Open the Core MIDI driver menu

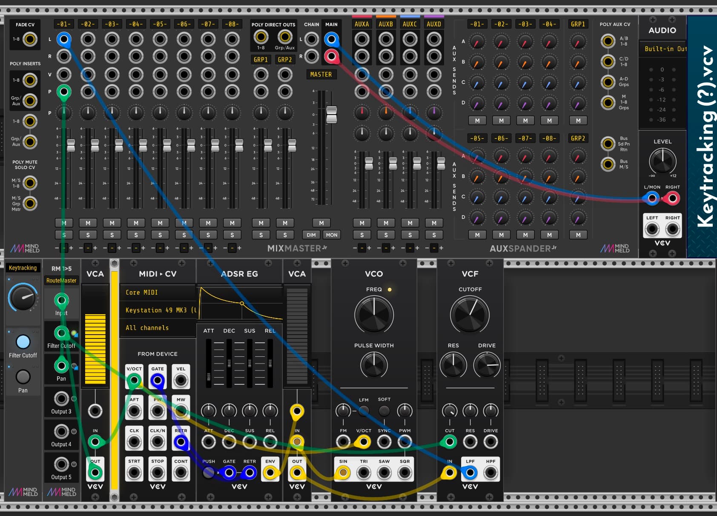click(x=158, y=292)
